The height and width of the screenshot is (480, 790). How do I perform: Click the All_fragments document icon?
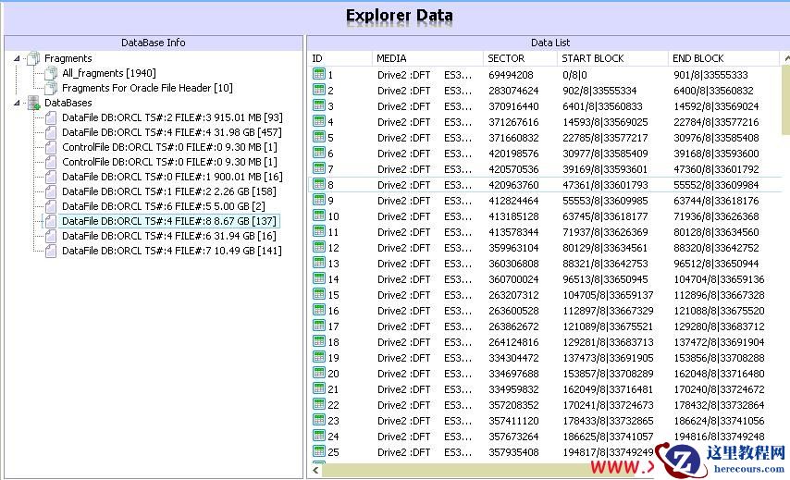tap(50, 74)
